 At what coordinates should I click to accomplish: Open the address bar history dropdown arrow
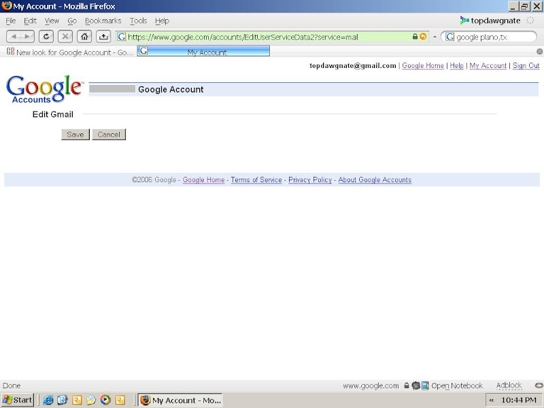click(435, 37)
